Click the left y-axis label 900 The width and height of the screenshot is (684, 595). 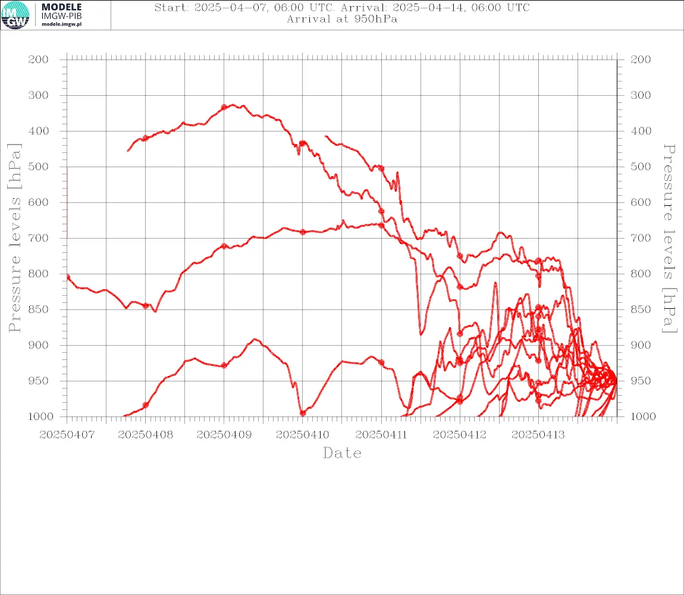coord(39,345)
